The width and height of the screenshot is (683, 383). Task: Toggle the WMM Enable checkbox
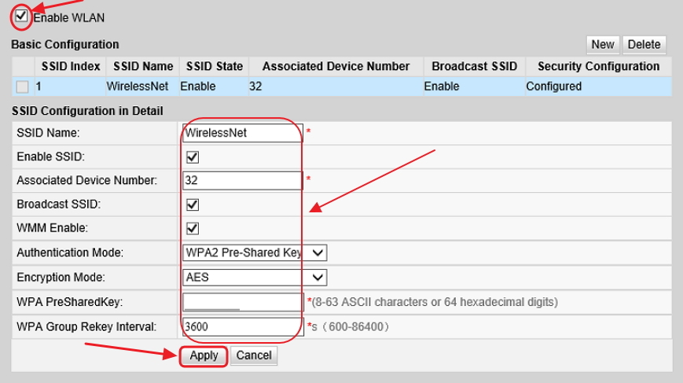click(193, 228)
